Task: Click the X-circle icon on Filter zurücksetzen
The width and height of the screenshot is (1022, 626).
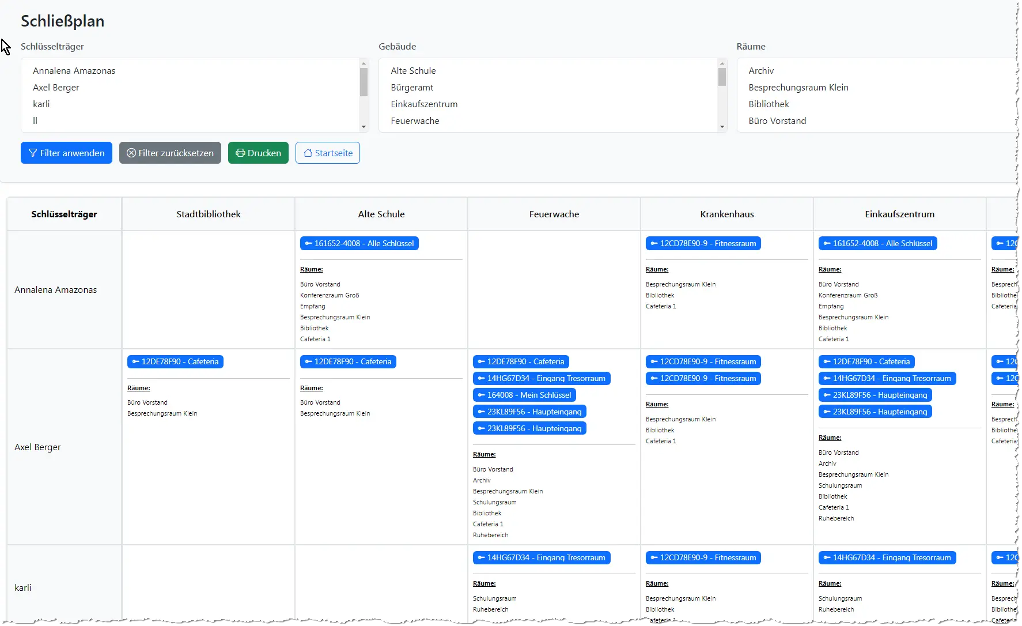Action: click(x=131, y=153)
